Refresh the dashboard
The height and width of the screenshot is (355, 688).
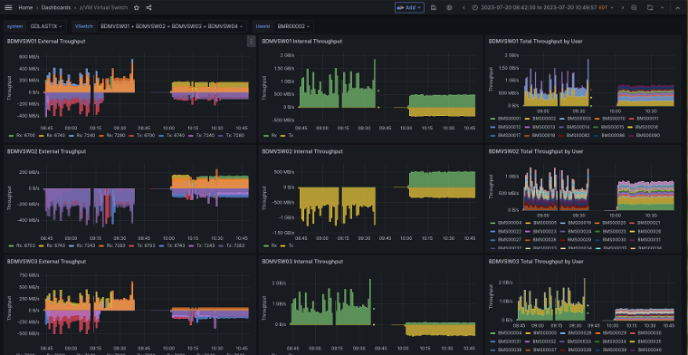click(650, 7)
